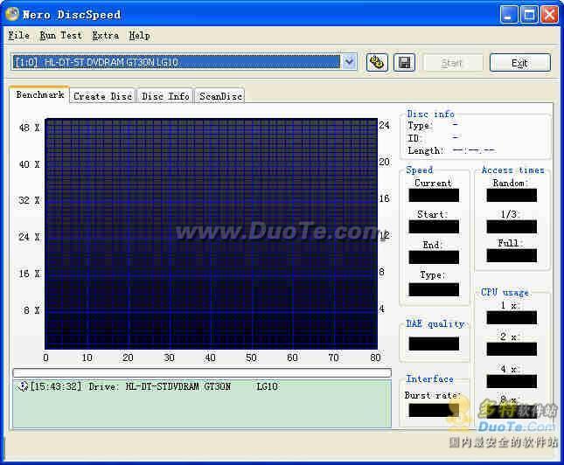This screenshot has height=465, width=564.
Task: Click the Nero DiscSpeed title bar icon
Action: (x=12, y=14)
